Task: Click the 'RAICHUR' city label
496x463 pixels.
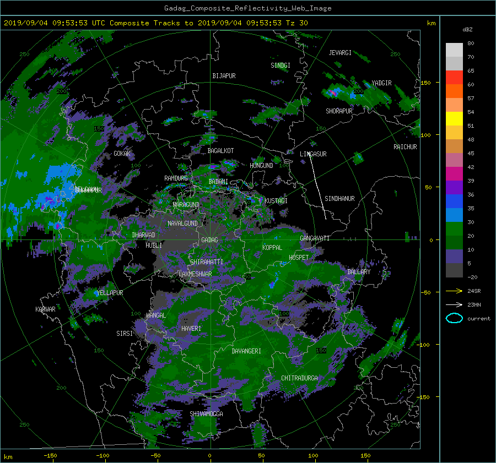Action: pyautogui.click(x=405, y=147)
